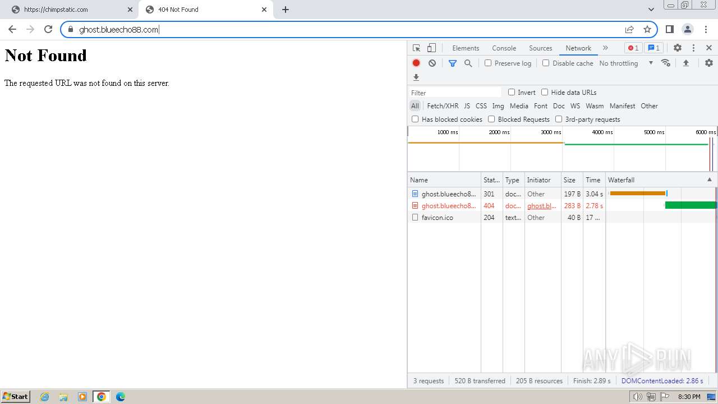Click the address bar URL

(x=119, y=30)
